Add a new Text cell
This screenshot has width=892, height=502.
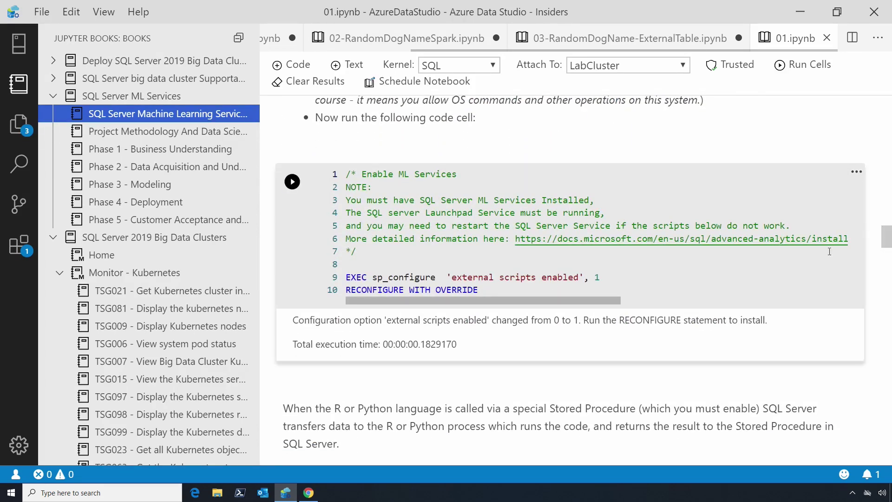[x=347, y=65]
